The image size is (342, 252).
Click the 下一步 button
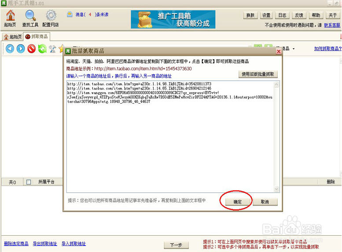click(x=176, y=245)
